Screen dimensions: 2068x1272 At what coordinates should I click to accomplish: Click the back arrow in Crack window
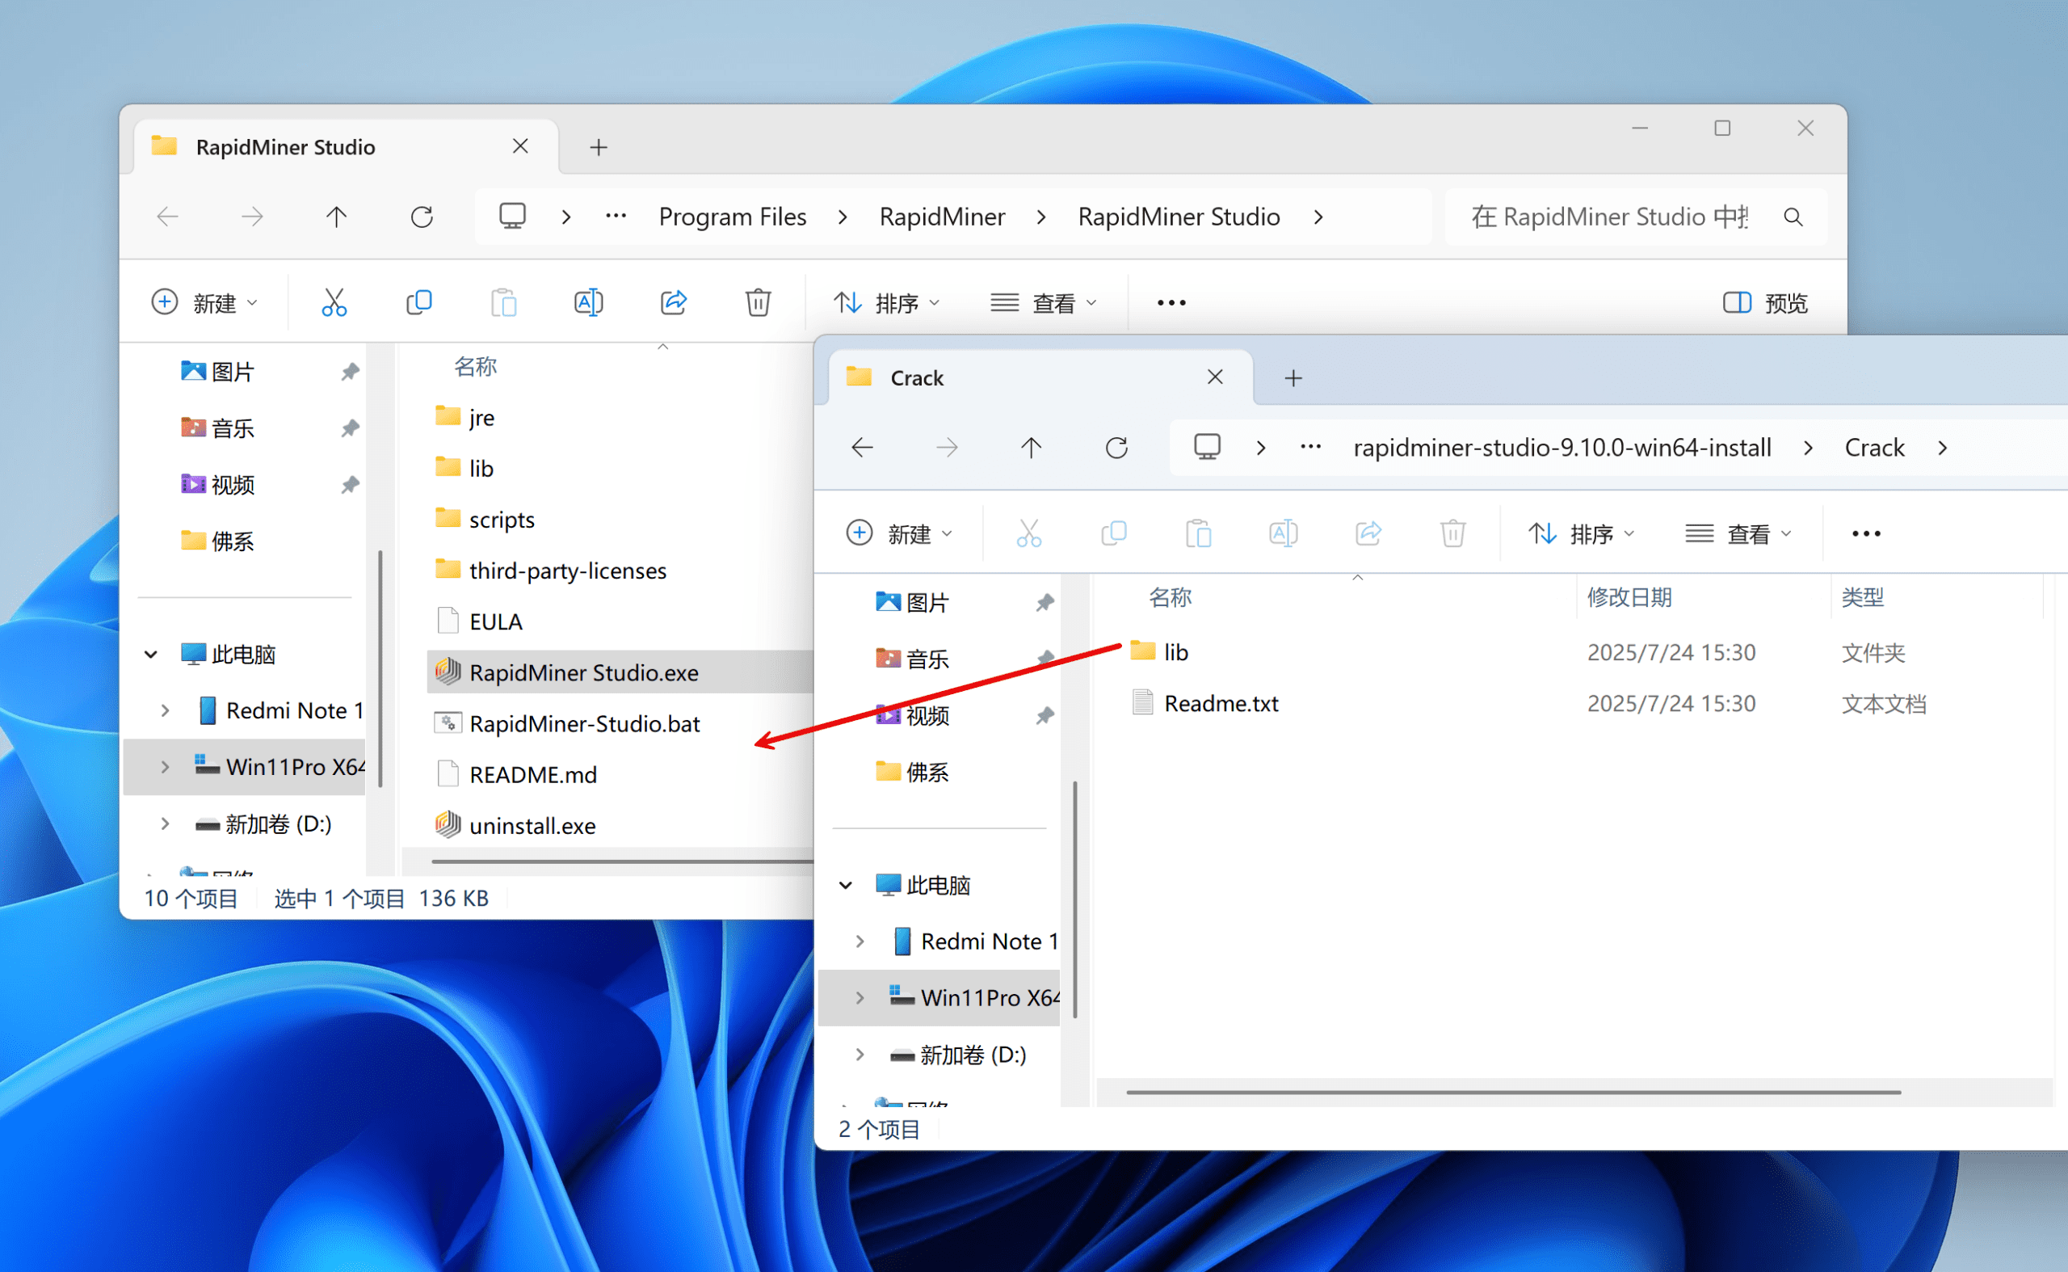click(x=862, y=448)
